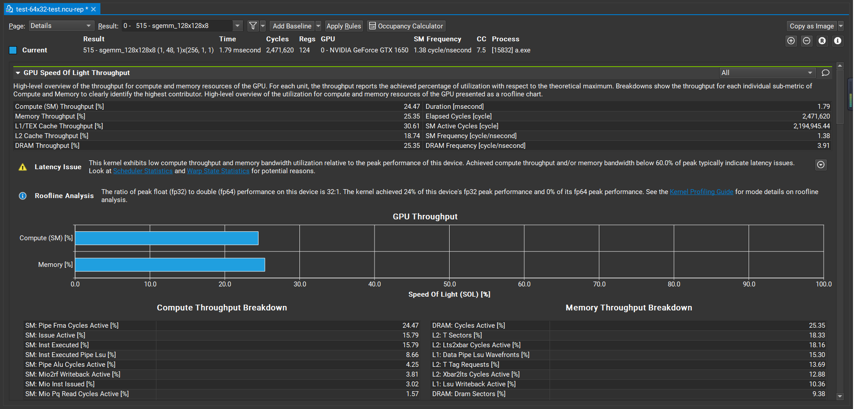Collapse the GPU Speed Of Light Throughput section
This screenshot has width=861, height=409.
pos(18,72)
